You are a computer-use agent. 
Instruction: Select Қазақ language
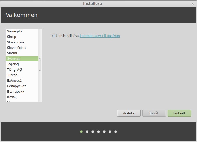[22, 97]
